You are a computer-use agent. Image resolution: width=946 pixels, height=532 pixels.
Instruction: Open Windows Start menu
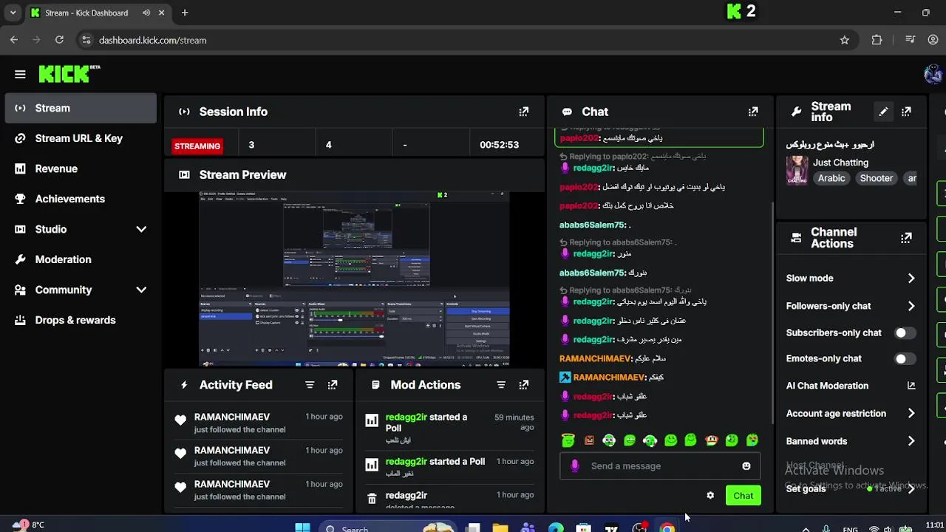coord(302,528)
